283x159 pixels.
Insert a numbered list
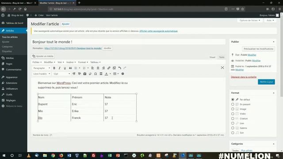click(x=84, y=68)
